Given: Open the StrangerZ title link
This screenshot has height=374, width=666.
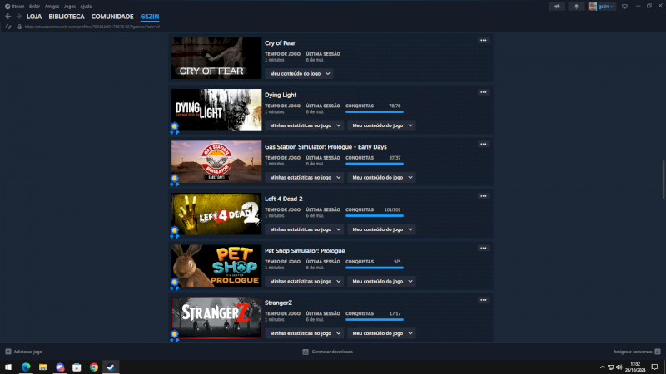Looking at the screenshot, I should click(x=278, y=303).
